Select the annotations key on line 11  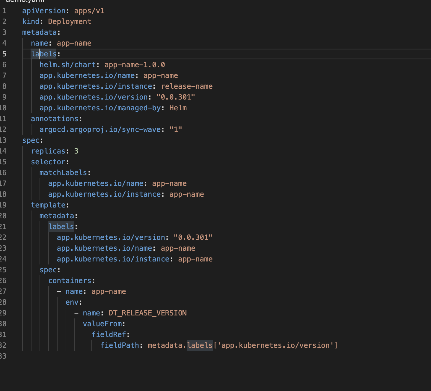55,118
